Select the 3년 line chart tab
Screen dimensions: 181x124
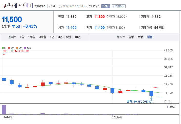(60, 37)
